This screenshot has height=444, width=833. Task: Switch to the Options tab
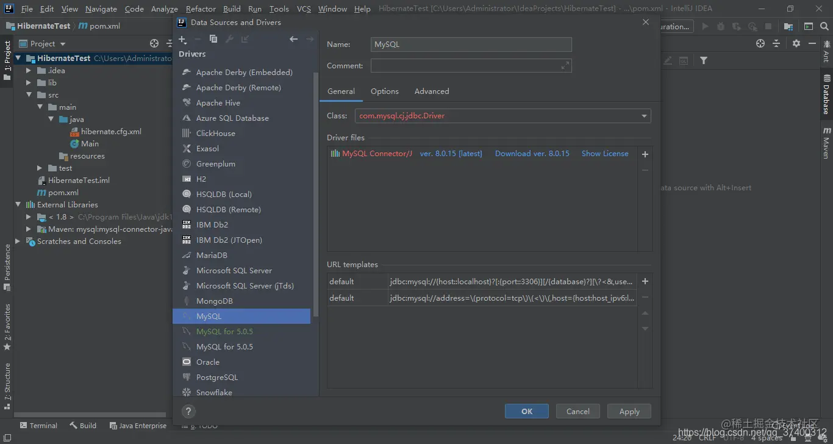pyautogui.click(x=385, y=91)
